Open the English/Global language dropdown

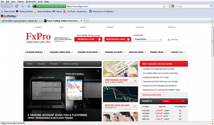[x=148, y=39]
